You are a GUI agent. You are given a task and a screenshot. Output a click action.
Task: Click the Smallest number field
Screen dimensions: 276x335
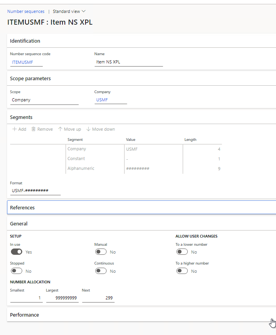pyautogui.click(x=27, y=298)
